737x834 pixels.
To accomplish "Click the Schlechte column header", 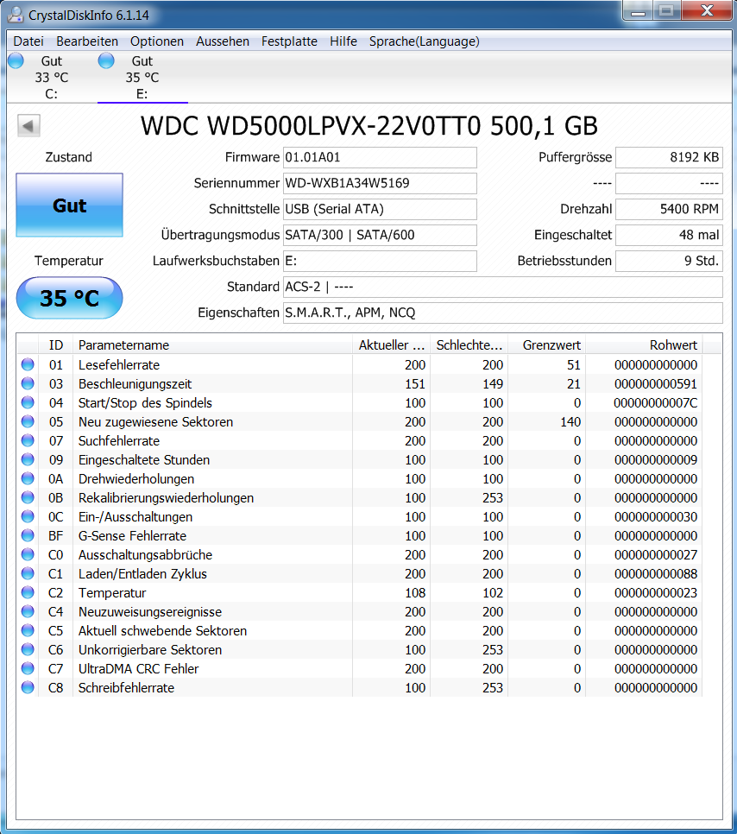I will [x=469, y=345].
